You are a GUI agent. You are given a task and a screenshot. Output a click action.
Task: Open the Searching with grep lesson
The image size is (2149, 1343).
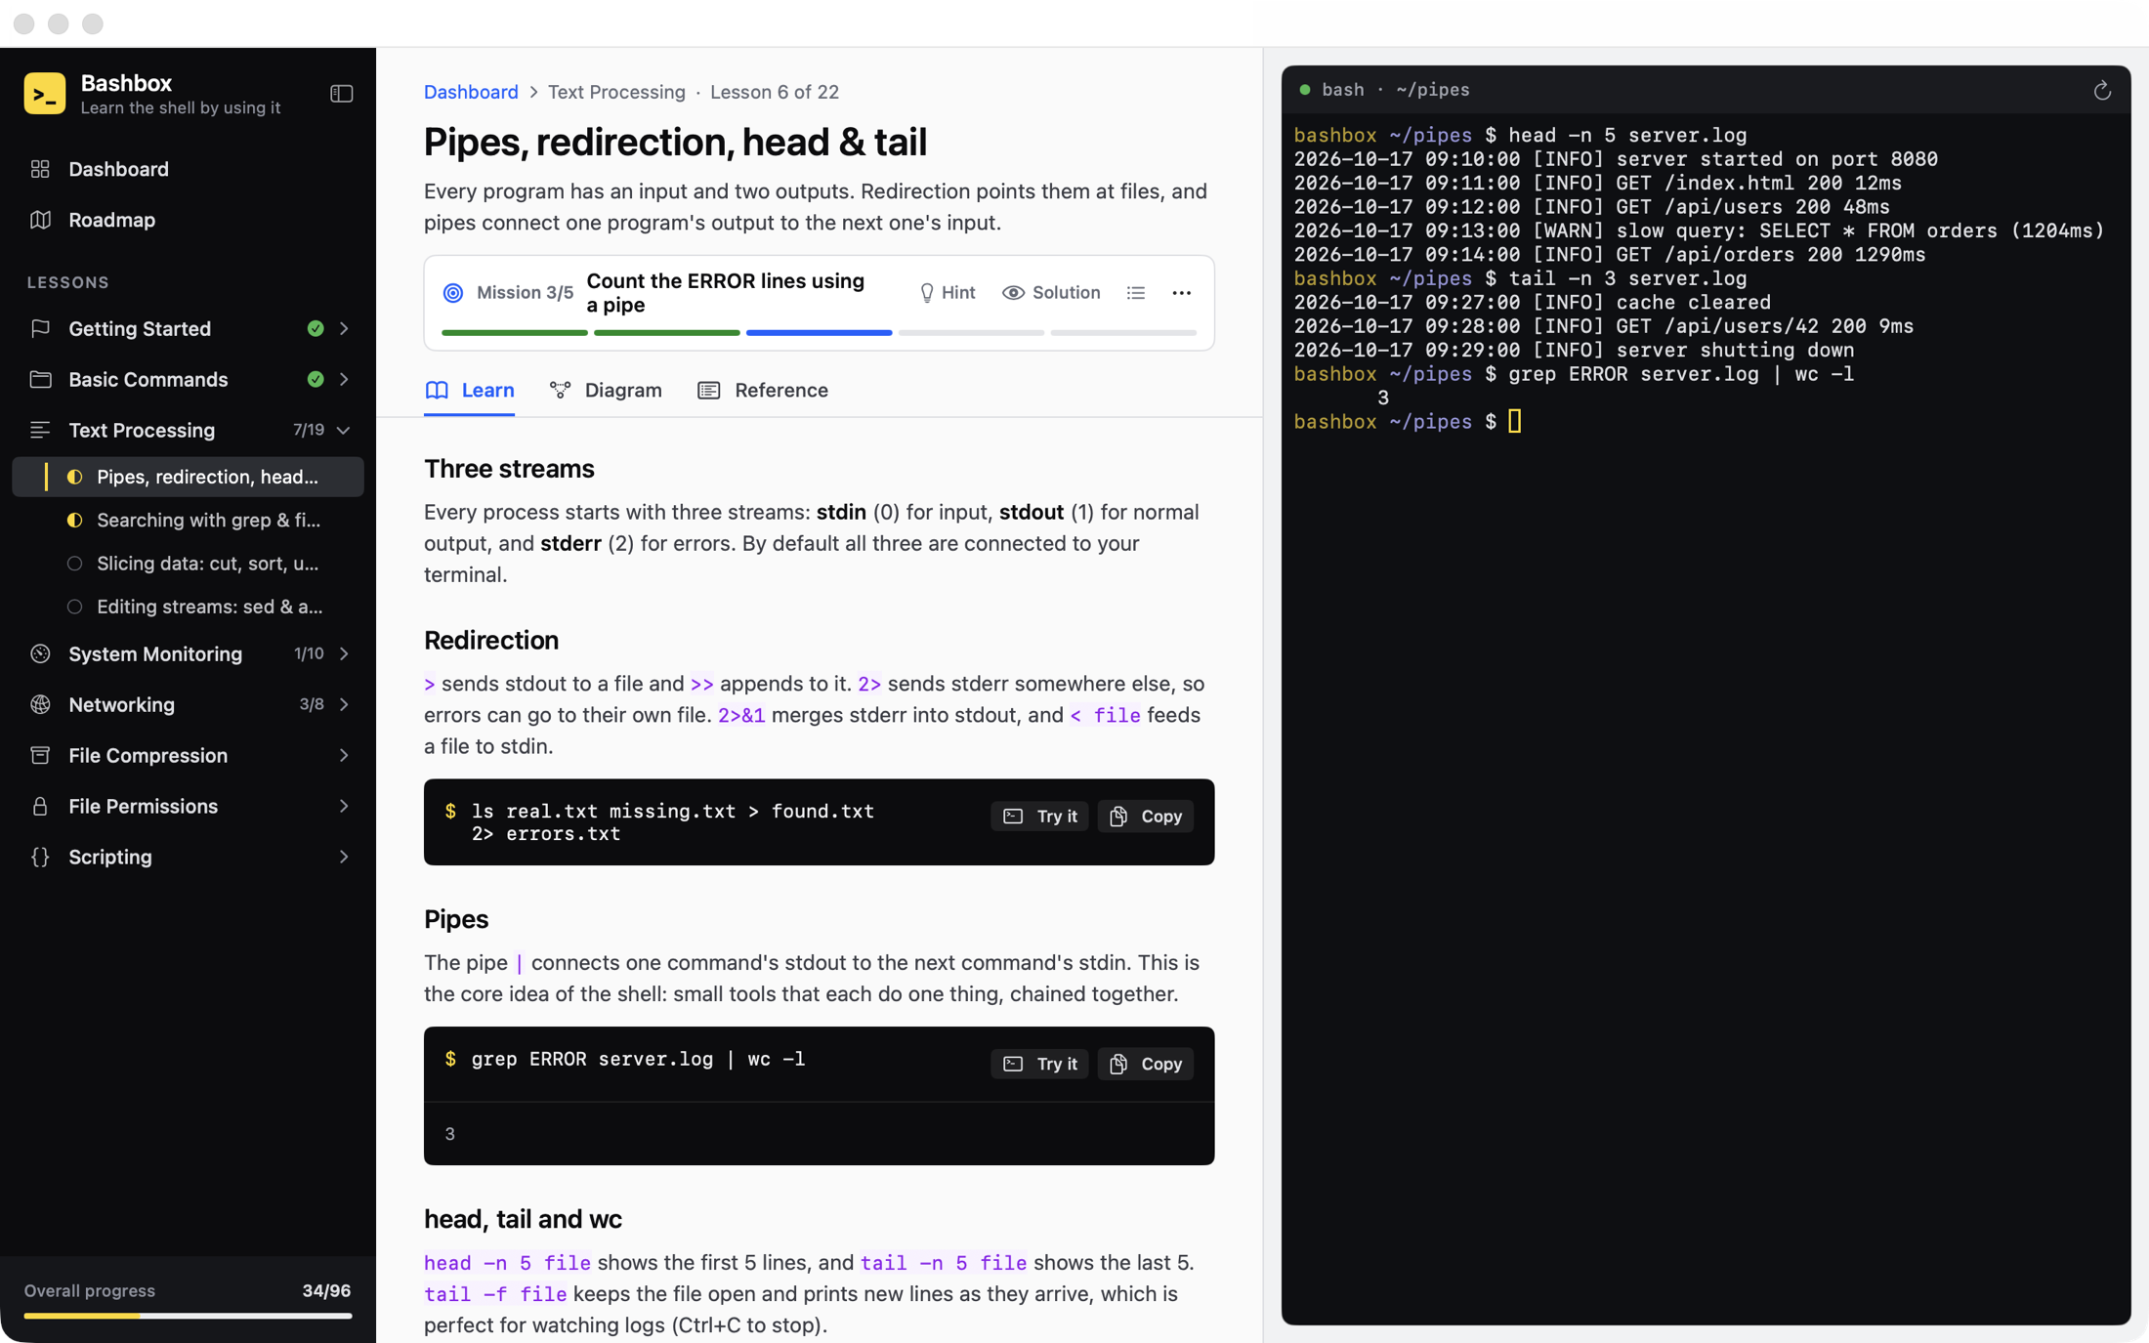pos(188,520)
